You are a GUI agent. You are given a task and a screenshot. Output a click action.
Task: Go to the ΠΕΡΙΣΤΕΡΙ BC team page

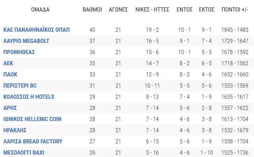20,85
